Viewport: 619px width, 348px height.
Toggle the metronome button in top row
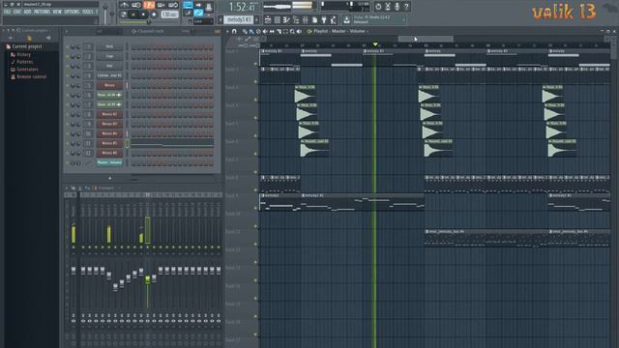pos(125,5)
